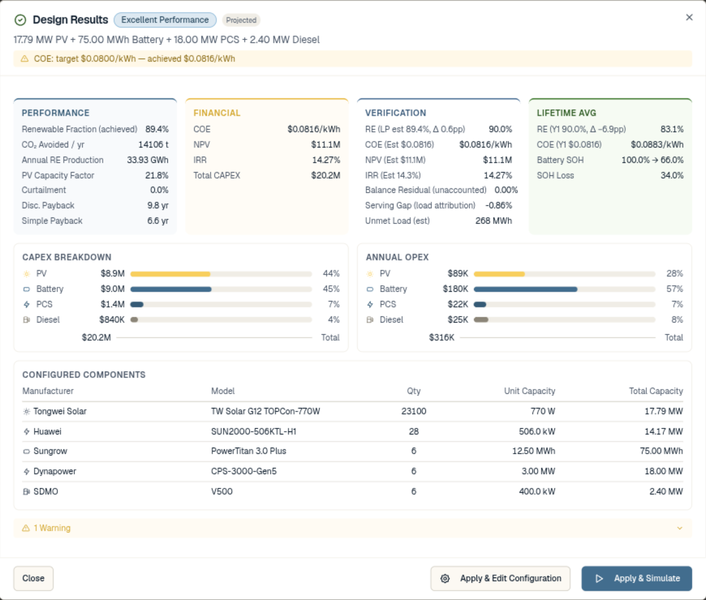Click the Serving Gap -0.86% value
The width and height of the screenshot is (706, 600).
click(x=499, y=206)
